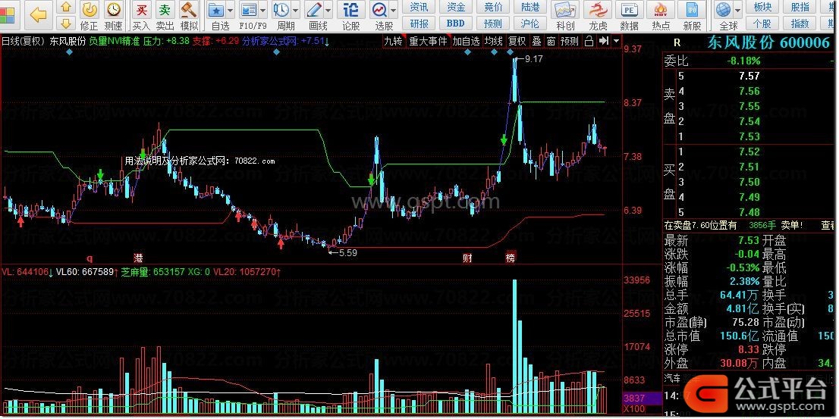Open the 热点 flame hot-topics icon
The image size is (839, 419).
click(661, 15)
